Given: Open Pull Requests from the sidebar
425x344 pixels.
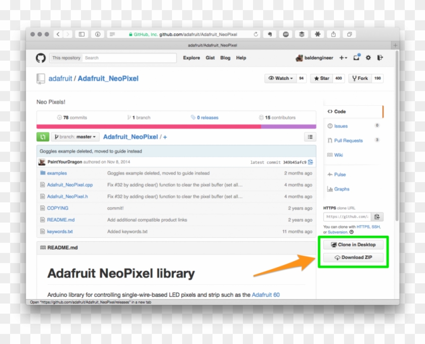Looking at the screenshot, I should [350, 141].
